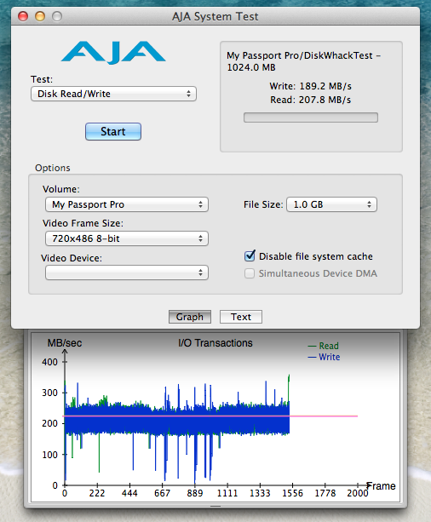Click the I/O Transactions graph title
431x522 pixels.
pyautogui.click(x=215, y=343)
